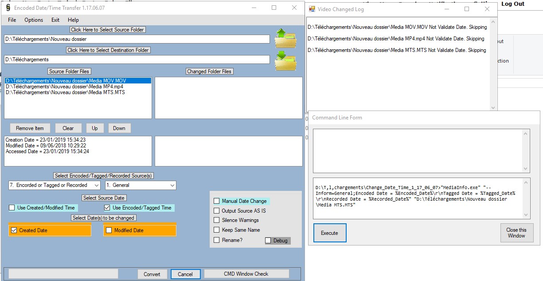Check Keep Same Name option
543x281 pixels.
(x=217, y=230)
